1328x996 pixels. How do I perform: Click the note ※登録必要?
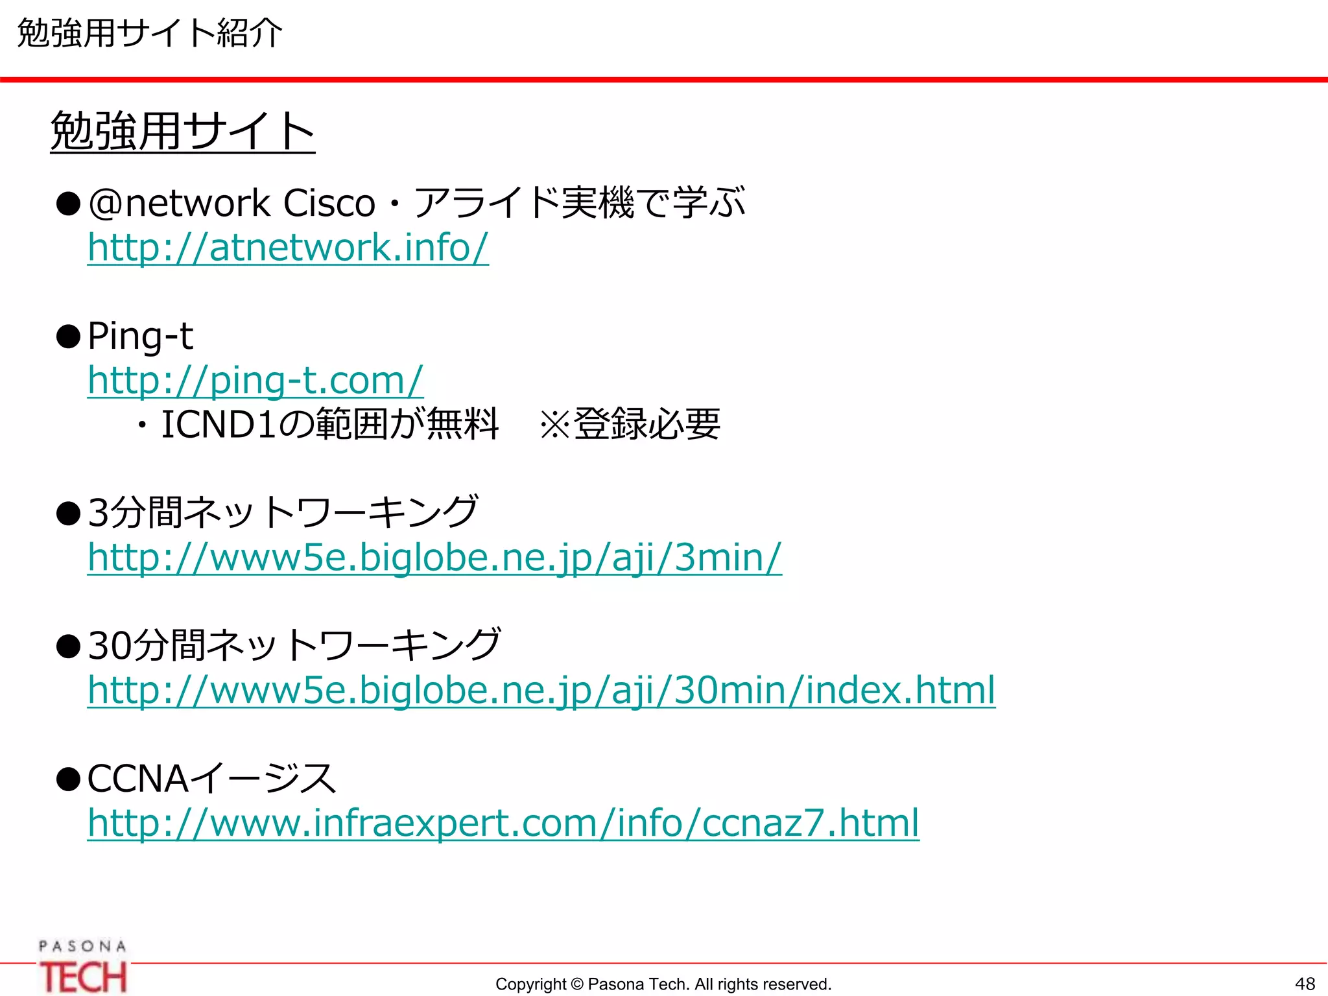pos(630,424)
